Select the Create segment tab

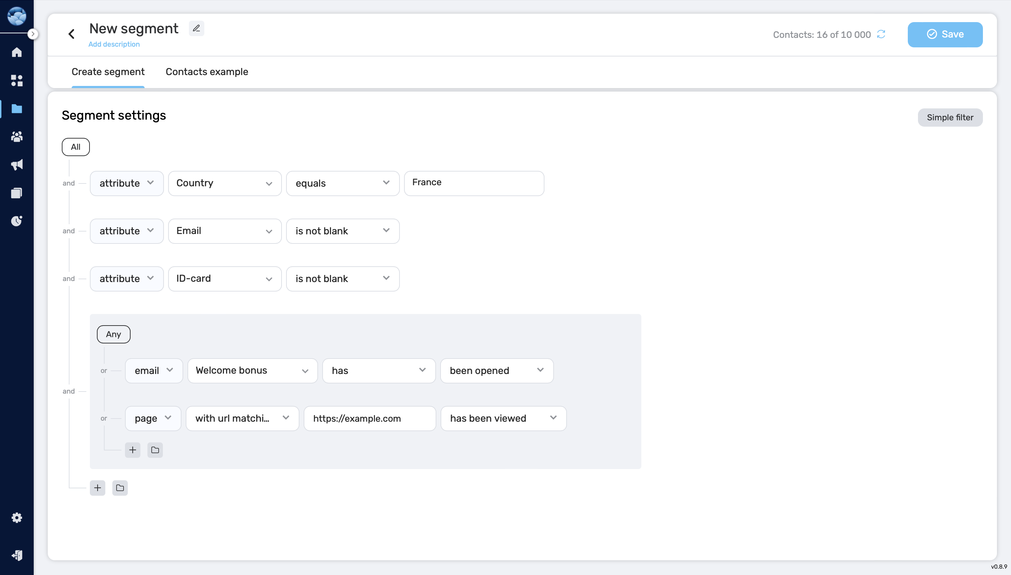108,72
